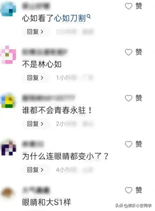Viewport: 155px width, 211px height.
Task: Like the comment "谁都不会青春永驻！"
Action: tap(129, 98)
